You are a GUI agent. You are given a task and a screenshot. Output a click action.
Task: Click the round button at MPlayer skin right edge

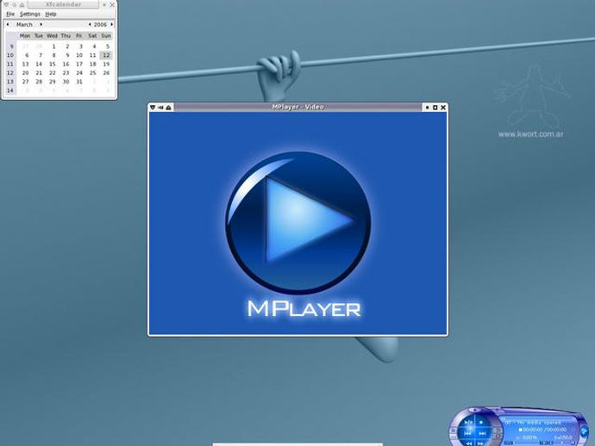585,431
